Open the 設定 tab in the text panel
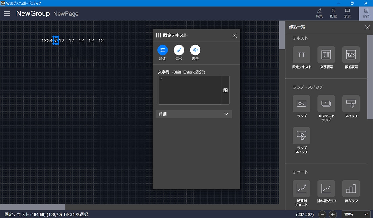The image size is (373, 218). click(163, 50)
